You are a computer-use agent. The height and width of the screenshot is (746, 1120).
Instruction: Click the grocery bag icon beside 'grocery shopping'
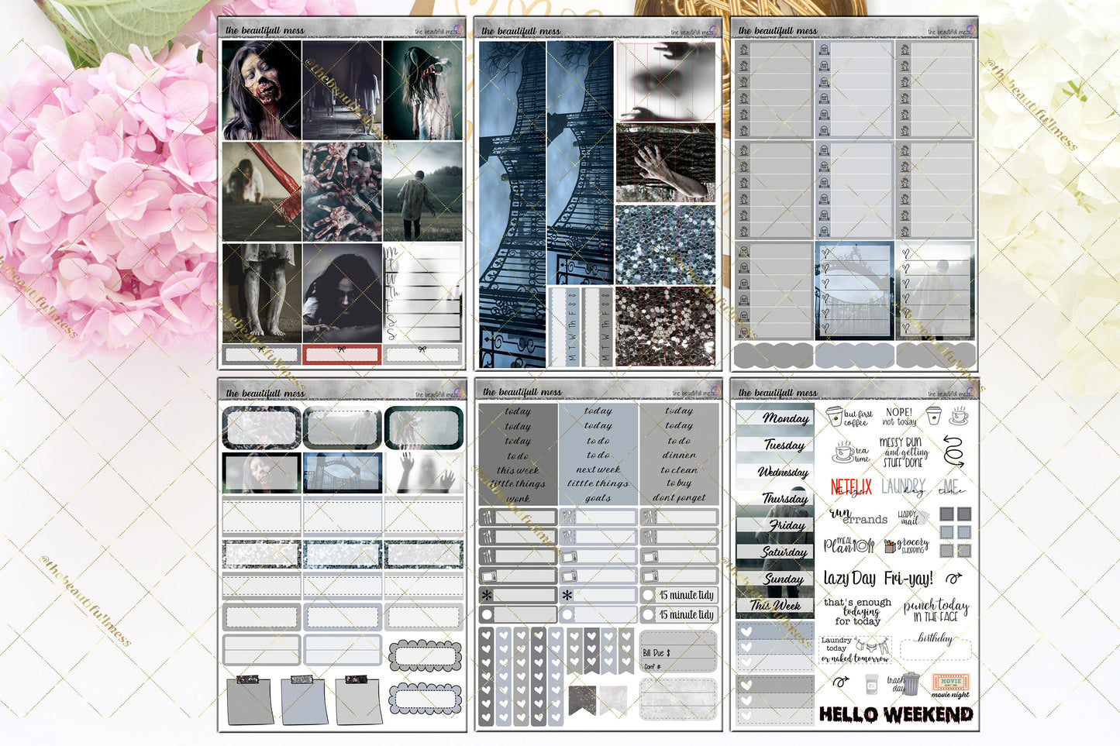890,546
